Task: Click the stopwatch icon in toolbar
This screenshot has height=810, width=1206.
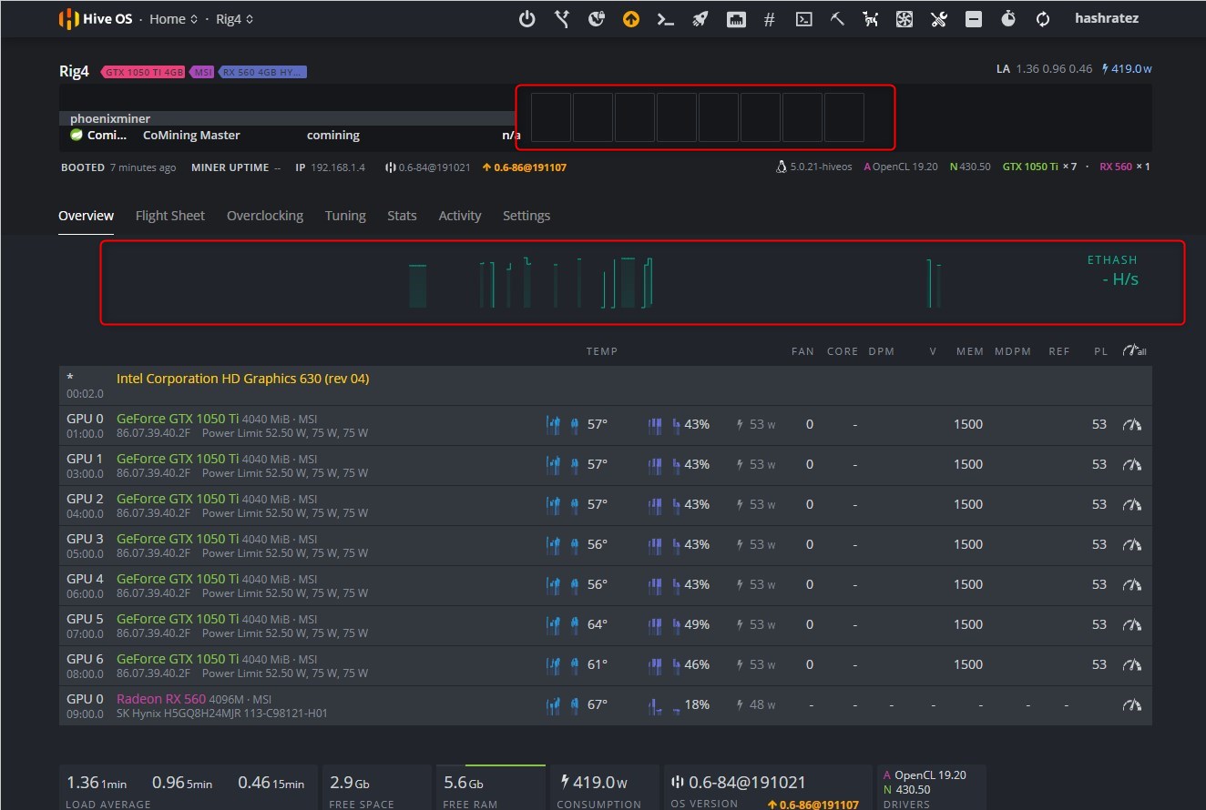Action: pos(1008,19)
